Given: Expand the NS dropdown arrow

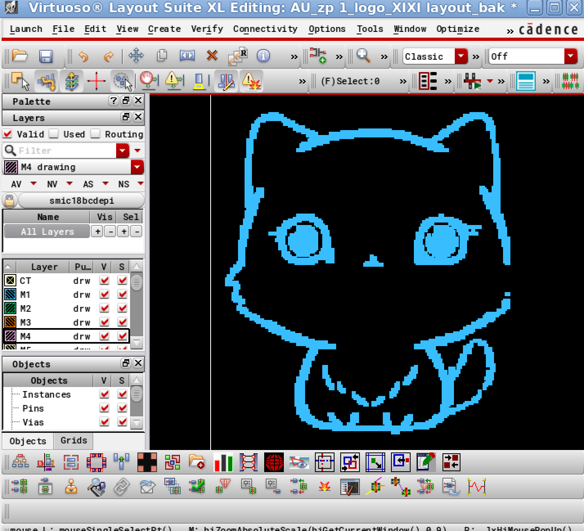Looking at the screenshot, I should coord(140,184).
